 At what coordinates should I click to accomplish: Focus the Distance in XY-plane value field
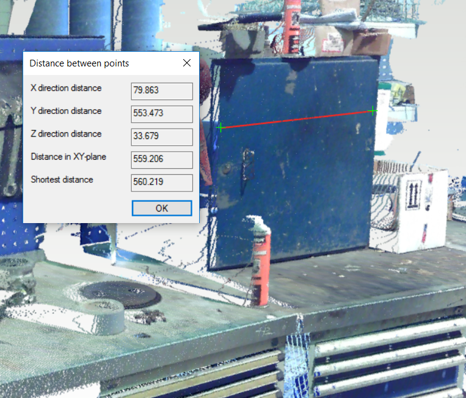click(162, 160)
